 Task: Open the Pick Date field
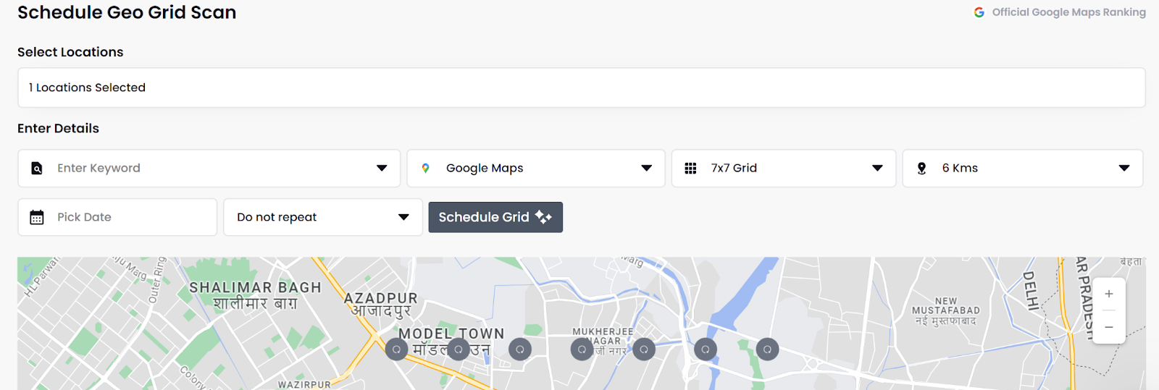pyautogui.click(x=117, y=217)
